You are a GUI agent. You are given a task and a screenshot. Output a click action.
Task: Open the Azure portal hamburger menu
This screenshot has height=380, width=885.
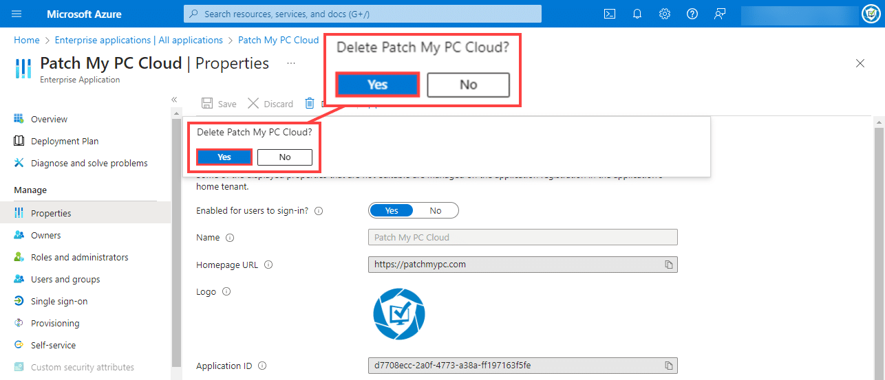(x=17, y=14)
